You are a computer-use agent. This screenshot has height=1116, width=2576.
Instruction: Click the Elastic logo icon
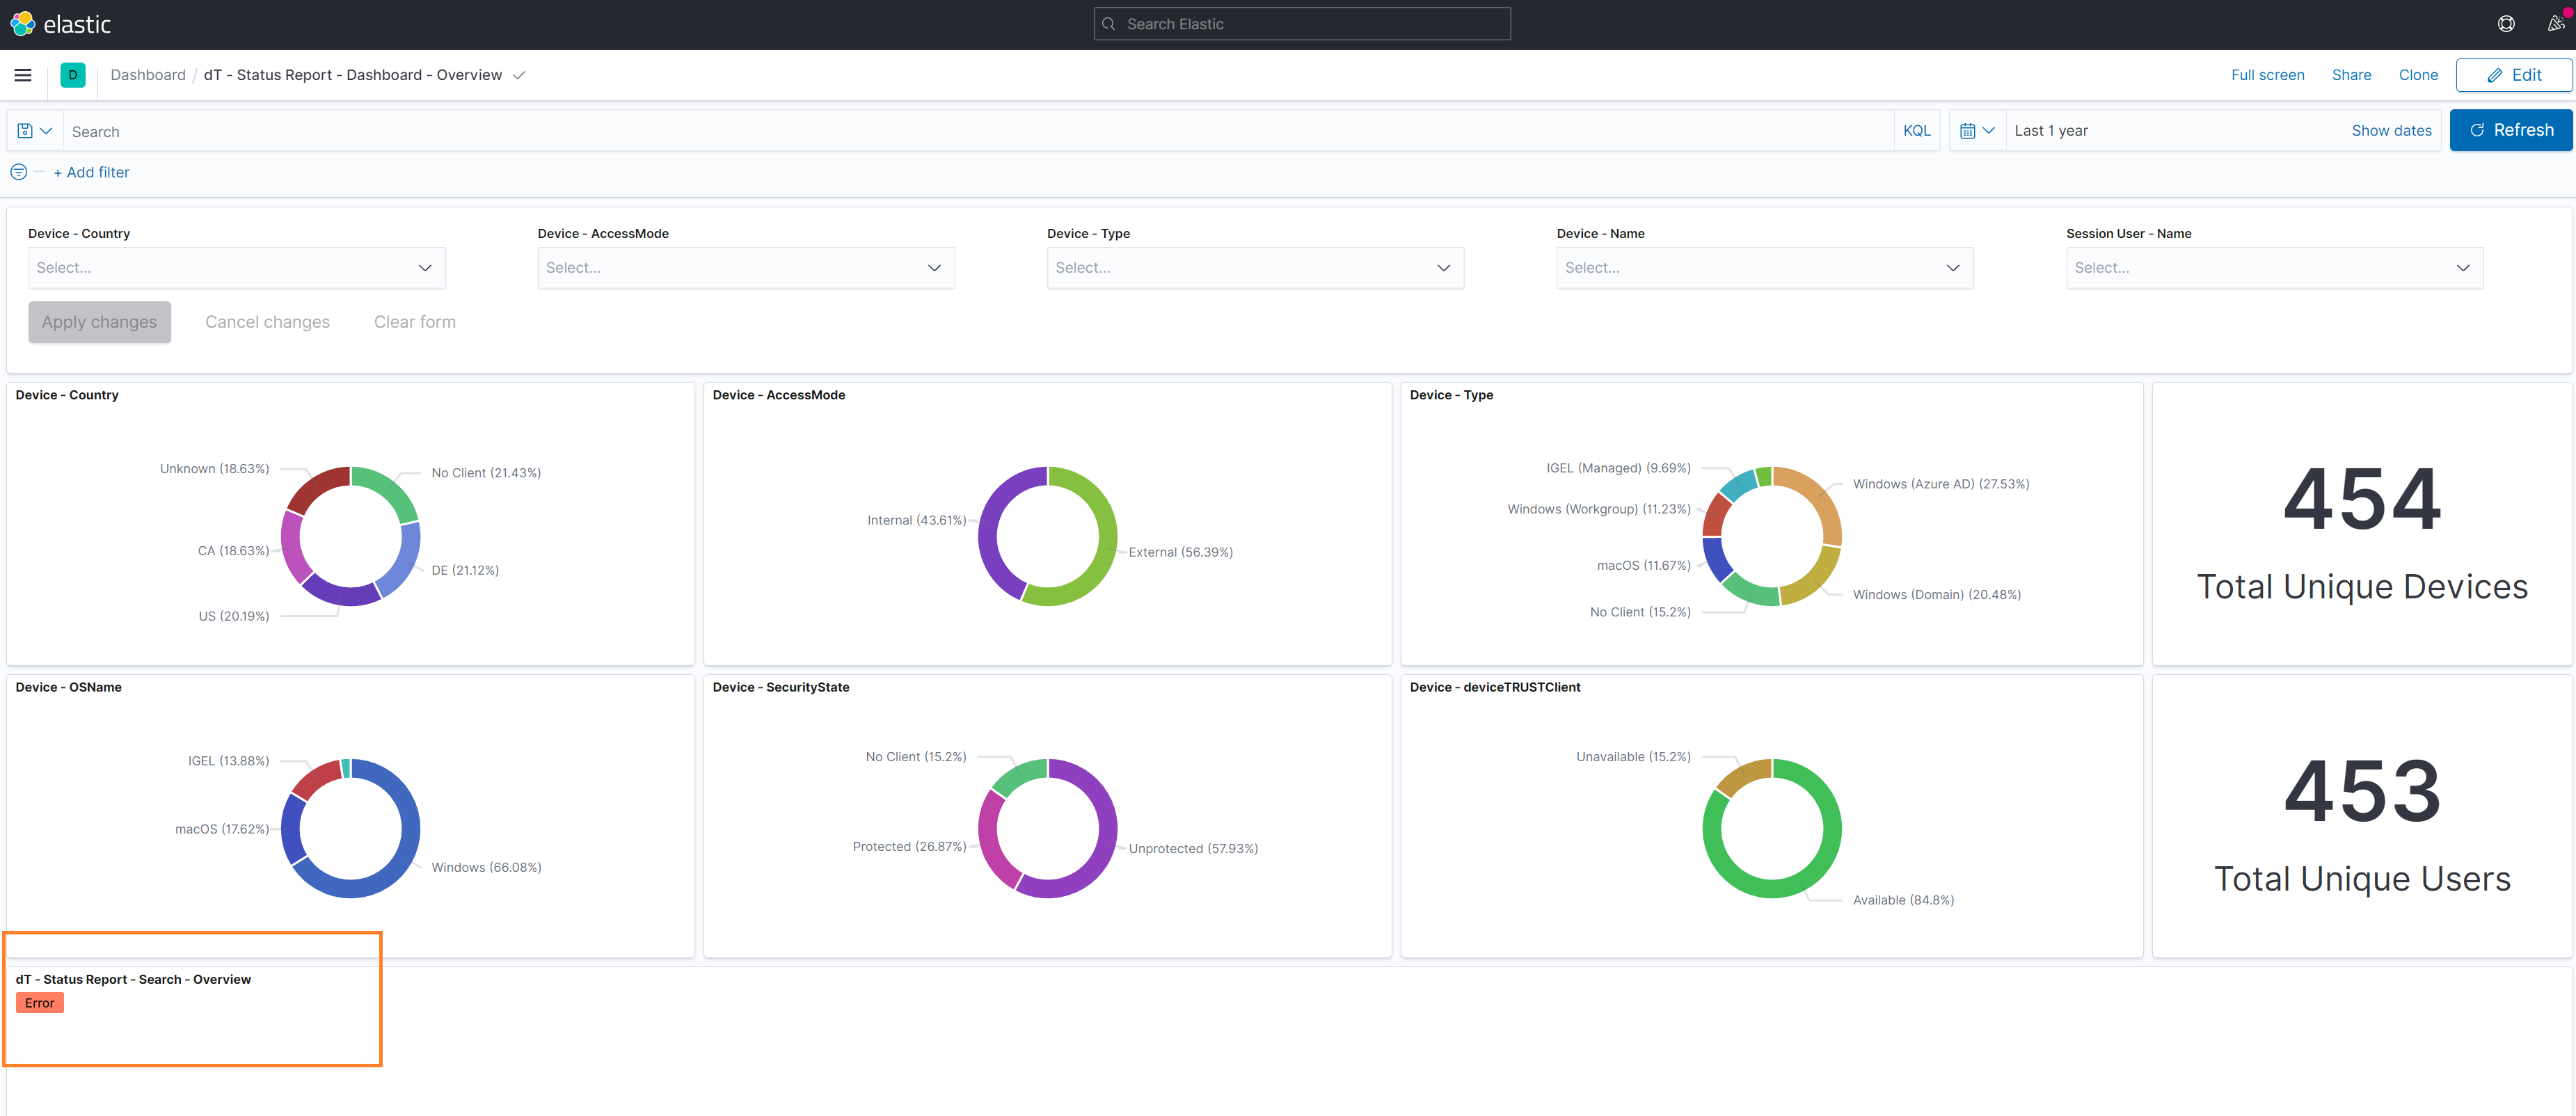coord(22,24)
